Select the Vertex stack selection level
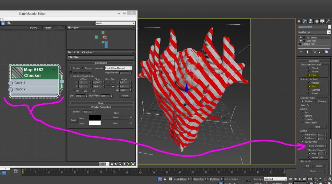The image size is (332, 184). click(309, 72)
